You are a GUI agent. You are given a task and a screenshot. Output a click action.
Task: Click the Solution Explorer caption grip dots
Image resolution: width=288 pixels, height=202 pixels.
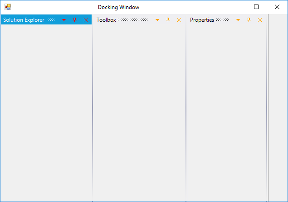50,19
